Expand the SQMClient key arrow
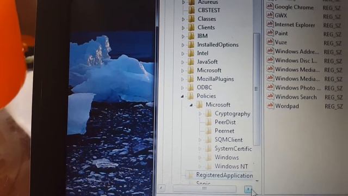The width and height of the screenshot is (348, 196). [x=200, y=140]
